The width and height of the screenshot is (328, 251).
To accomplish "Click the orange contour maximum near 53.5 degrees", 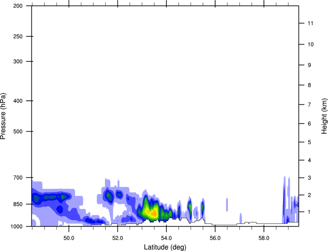I will click(154, 213).
